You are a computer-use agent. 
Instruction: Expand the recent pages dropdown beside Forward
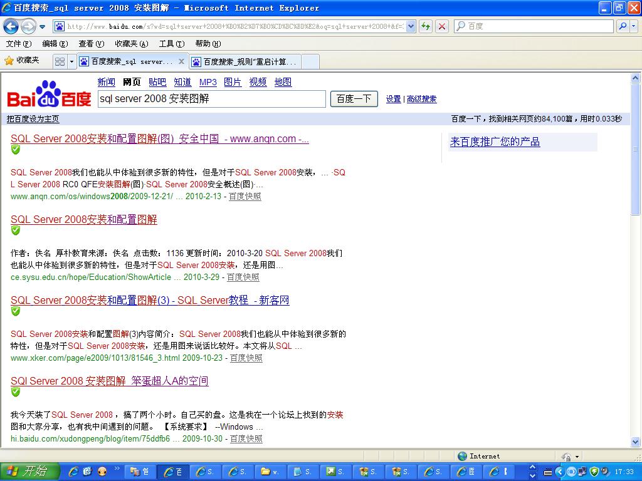42,26
